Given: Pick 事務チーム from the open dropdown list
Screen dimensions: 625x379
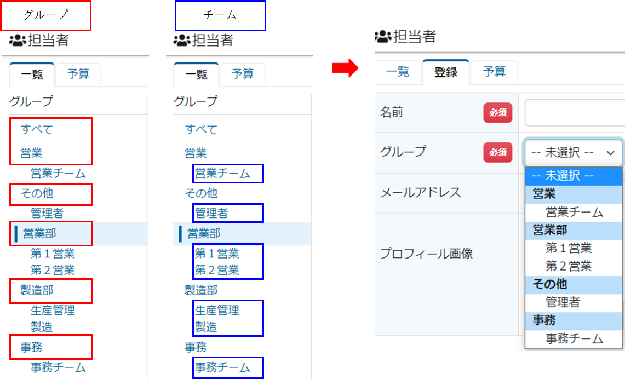Looking at the screenshot, I should [574, 339].
